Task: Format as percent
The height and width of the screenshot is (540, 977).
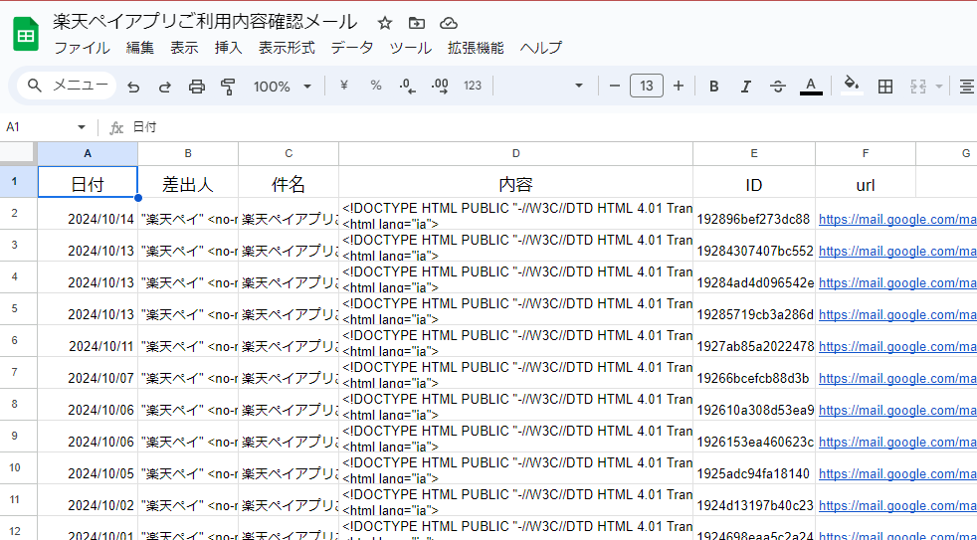Action: (x=376, y=86)
